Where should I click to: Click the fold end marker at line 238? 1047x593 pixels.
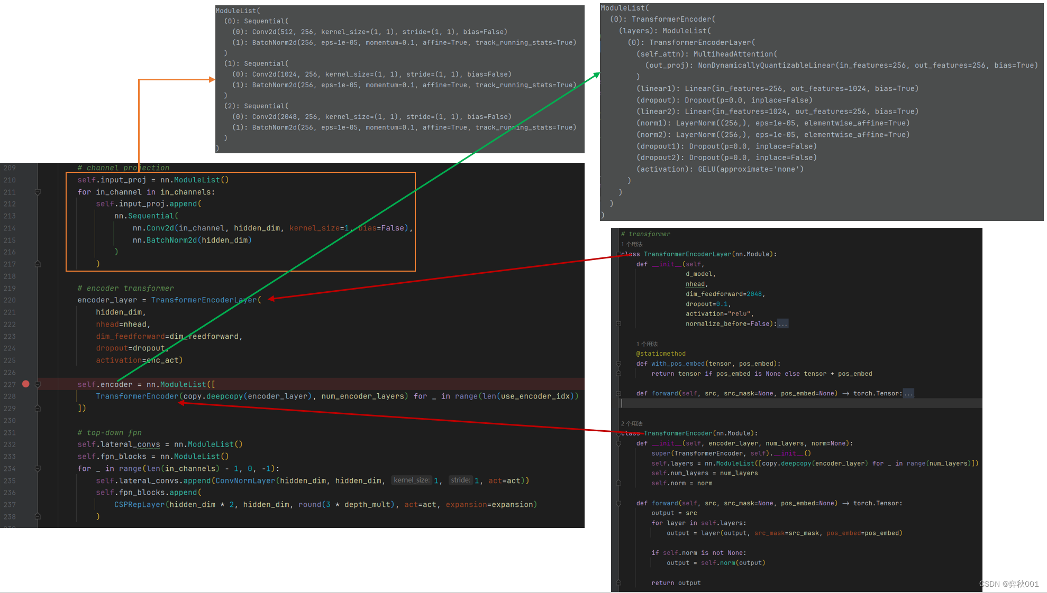tap(38, 516)
